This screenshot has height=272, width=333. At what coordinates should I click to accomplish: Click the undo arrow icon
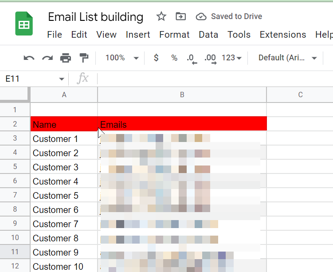tap(29, 58)
